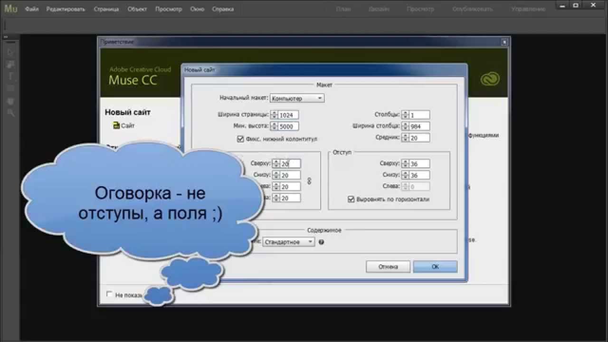Image resolution: width=608 pixels, height=342 pixels.
Task: Click the Creative Cloud logo in welcome banner
Action: [490, 79]
